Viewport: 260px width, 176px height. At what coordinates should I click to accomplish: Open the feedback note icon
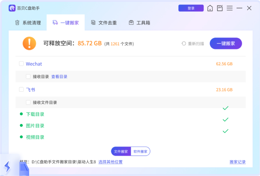220,8
